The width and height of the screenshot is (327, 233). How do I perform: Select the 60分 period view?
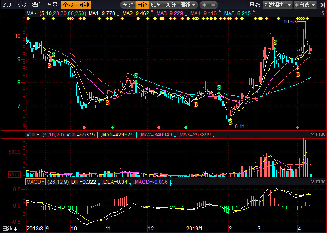pos(156,5)
